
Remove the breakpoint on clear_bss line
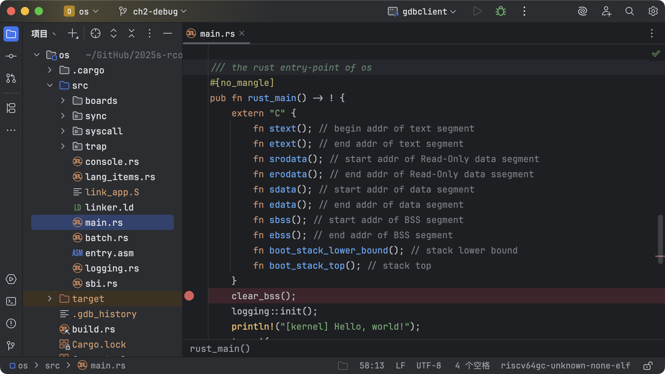coord(189,296)
